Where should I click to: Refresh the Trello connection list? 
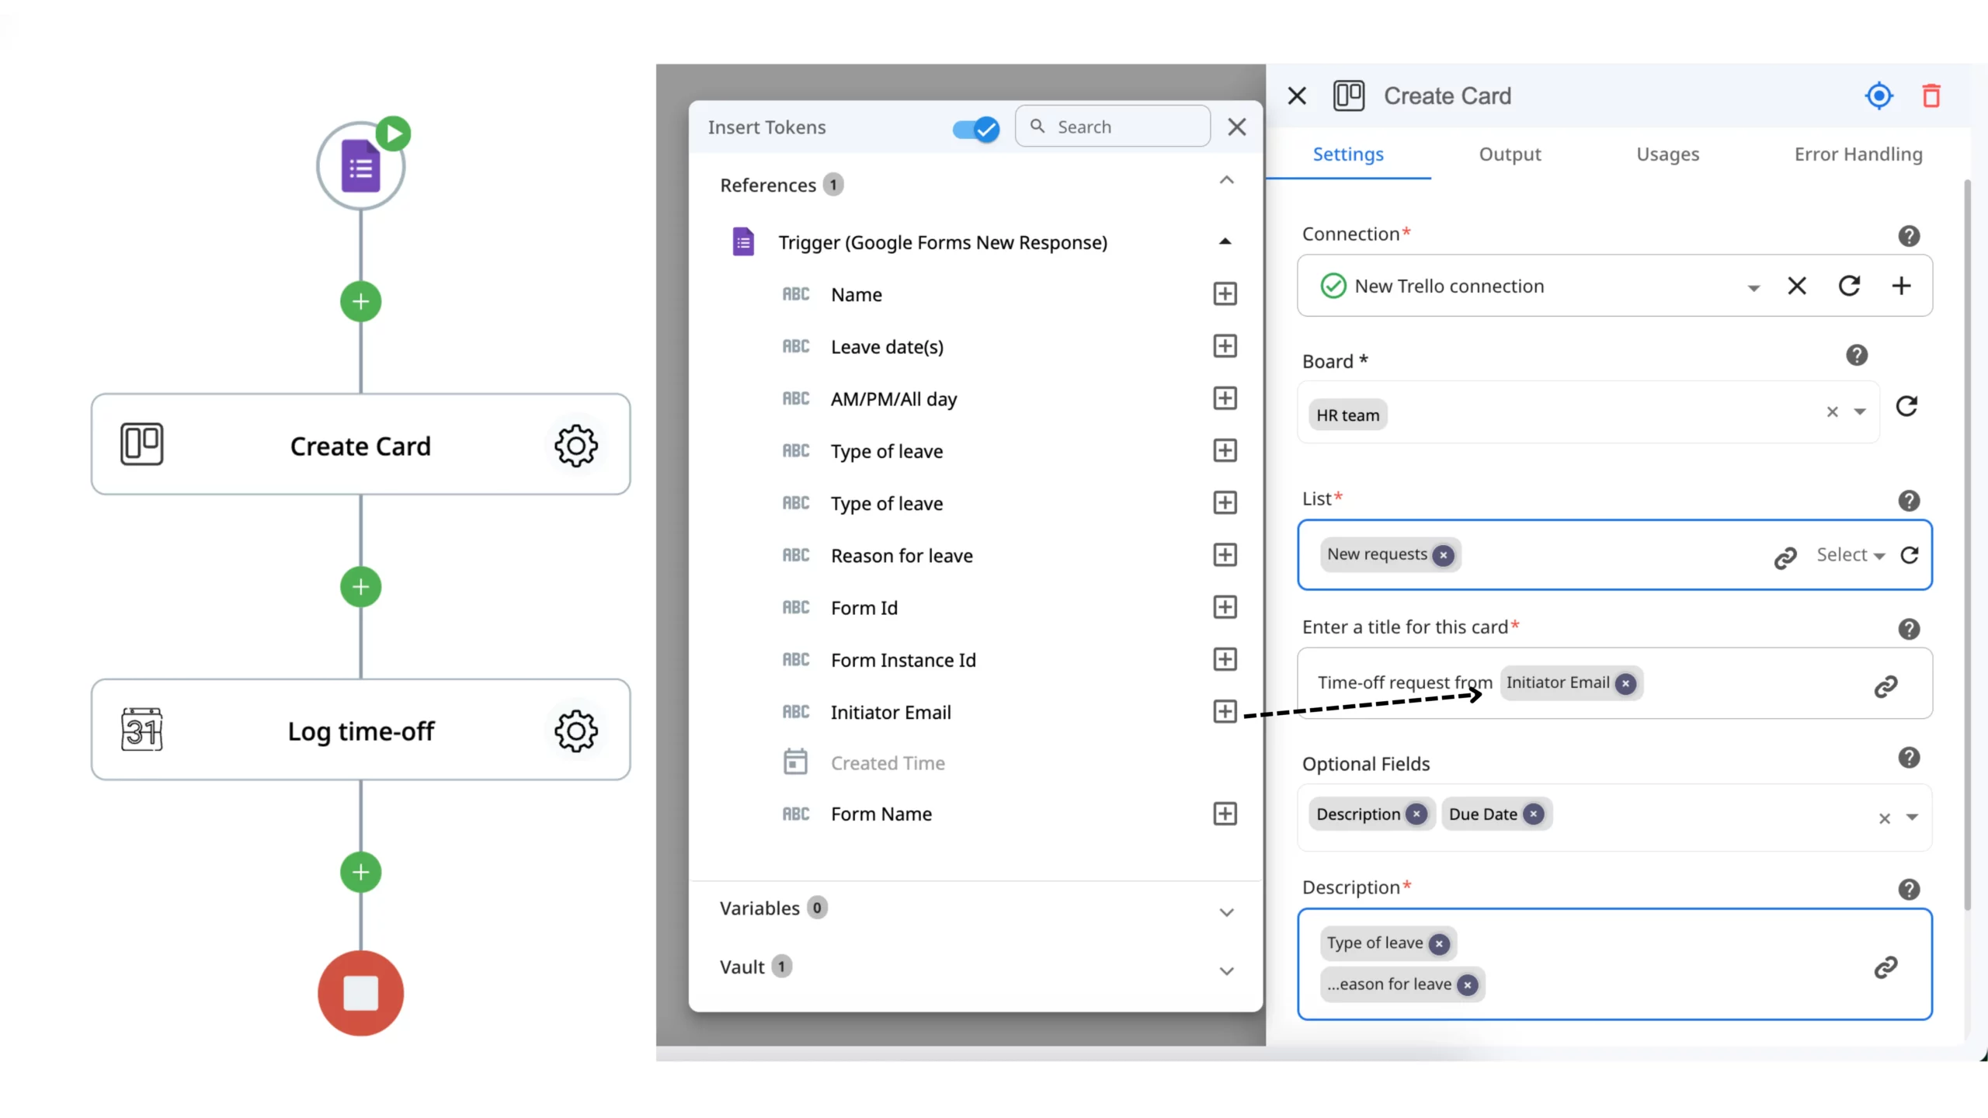pos(1849,286)
